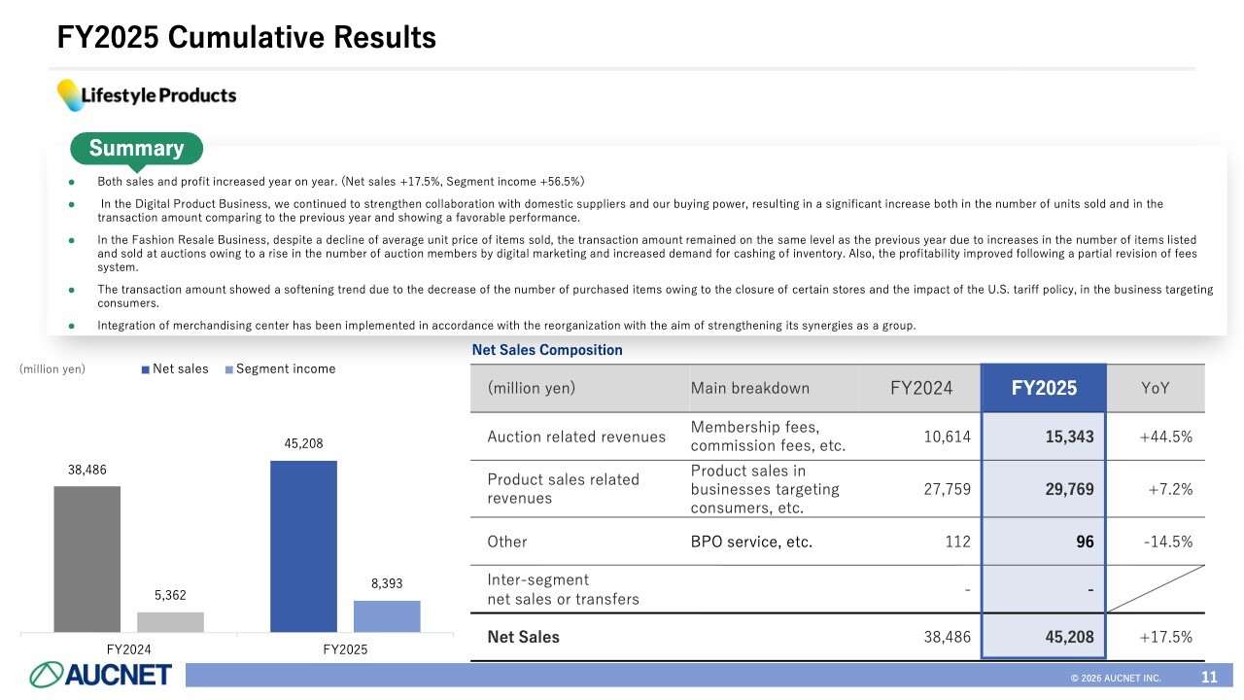Image resolution: width=1244 pixels, height=700 pixels.
Task: Click the Product sales related revenues label
Action: [x=563, y=489]
